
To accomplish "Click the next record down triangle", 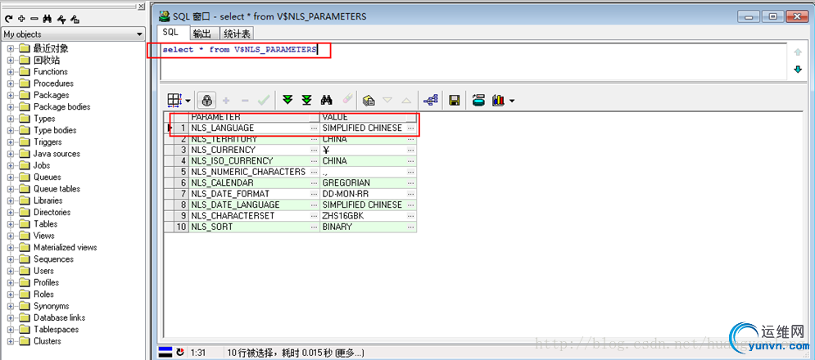I will (x=387, y=100).
